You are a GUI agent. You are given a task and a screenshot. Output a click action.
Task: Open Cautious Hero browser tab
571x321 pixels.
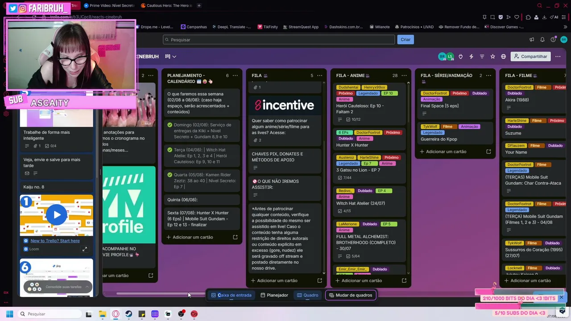[x=166, y=5]
